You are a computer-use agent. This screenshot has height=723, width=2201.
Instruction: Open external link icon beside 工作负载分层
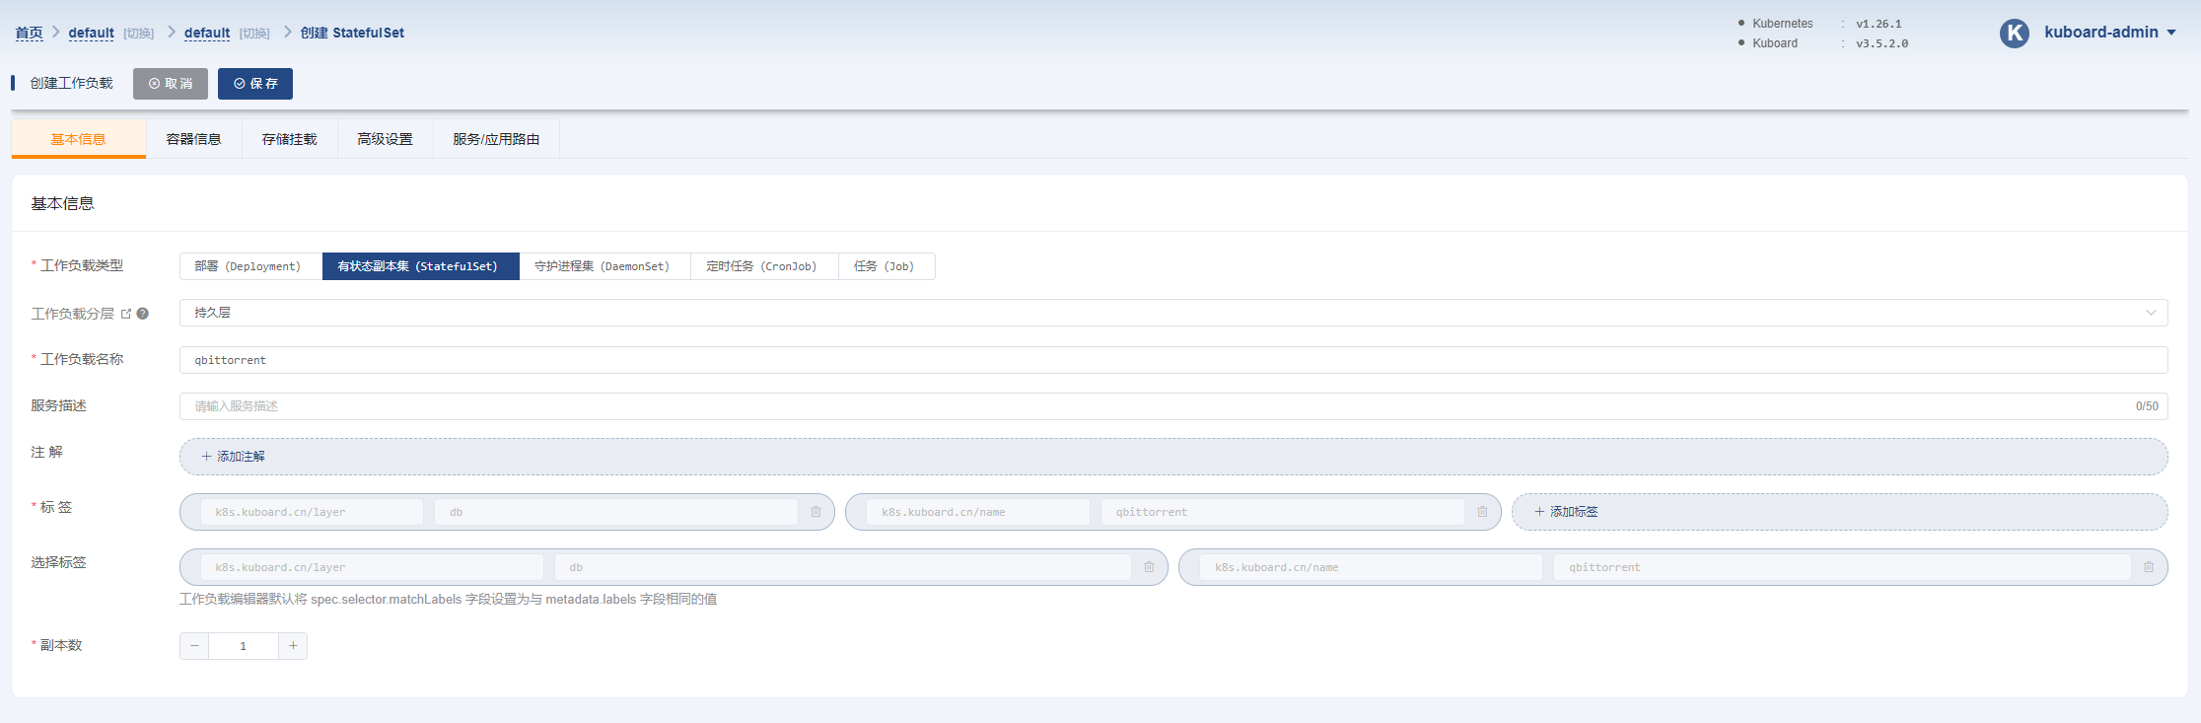(x=126, y=314)
